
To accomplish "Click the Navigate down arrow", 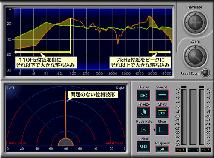I will 195,31.
